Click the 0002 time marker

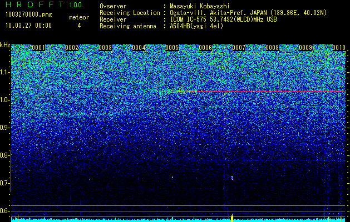72,48
